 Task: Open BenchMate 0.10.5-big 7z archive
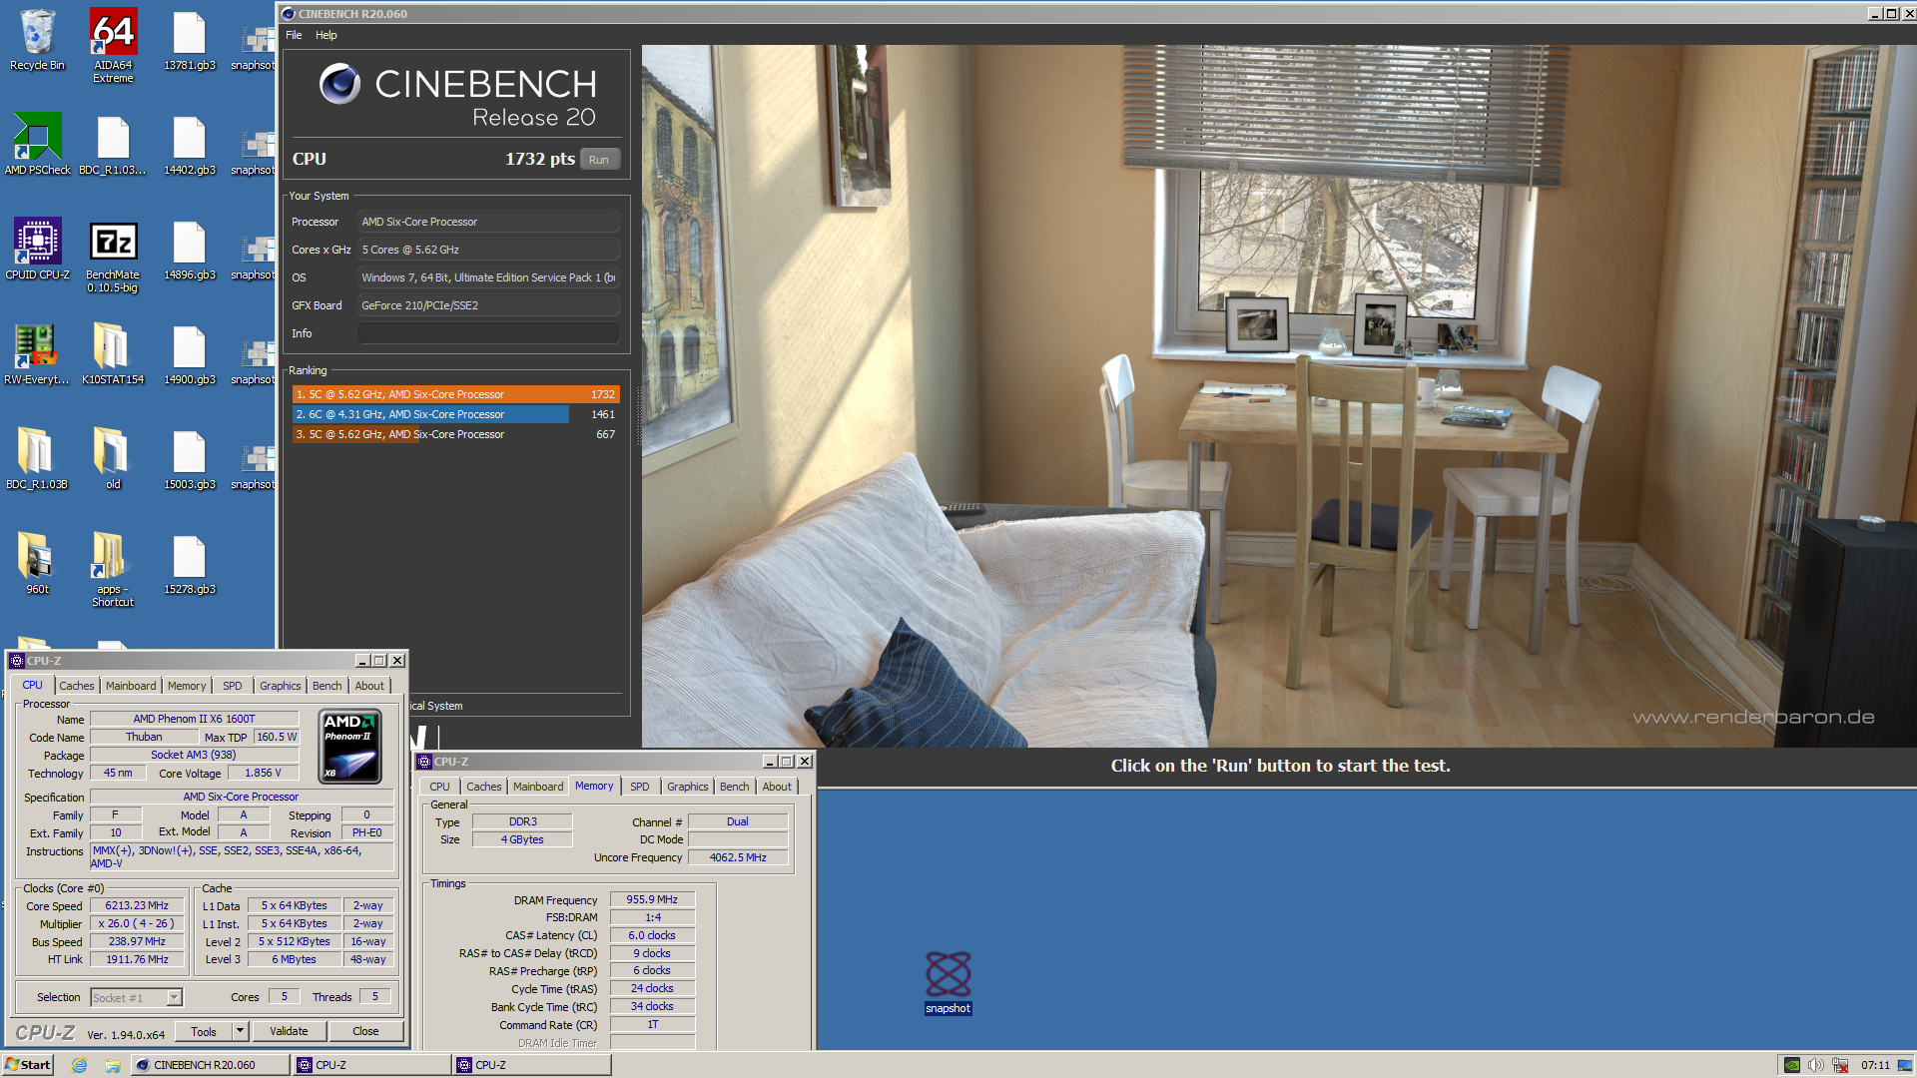[113, 257]
